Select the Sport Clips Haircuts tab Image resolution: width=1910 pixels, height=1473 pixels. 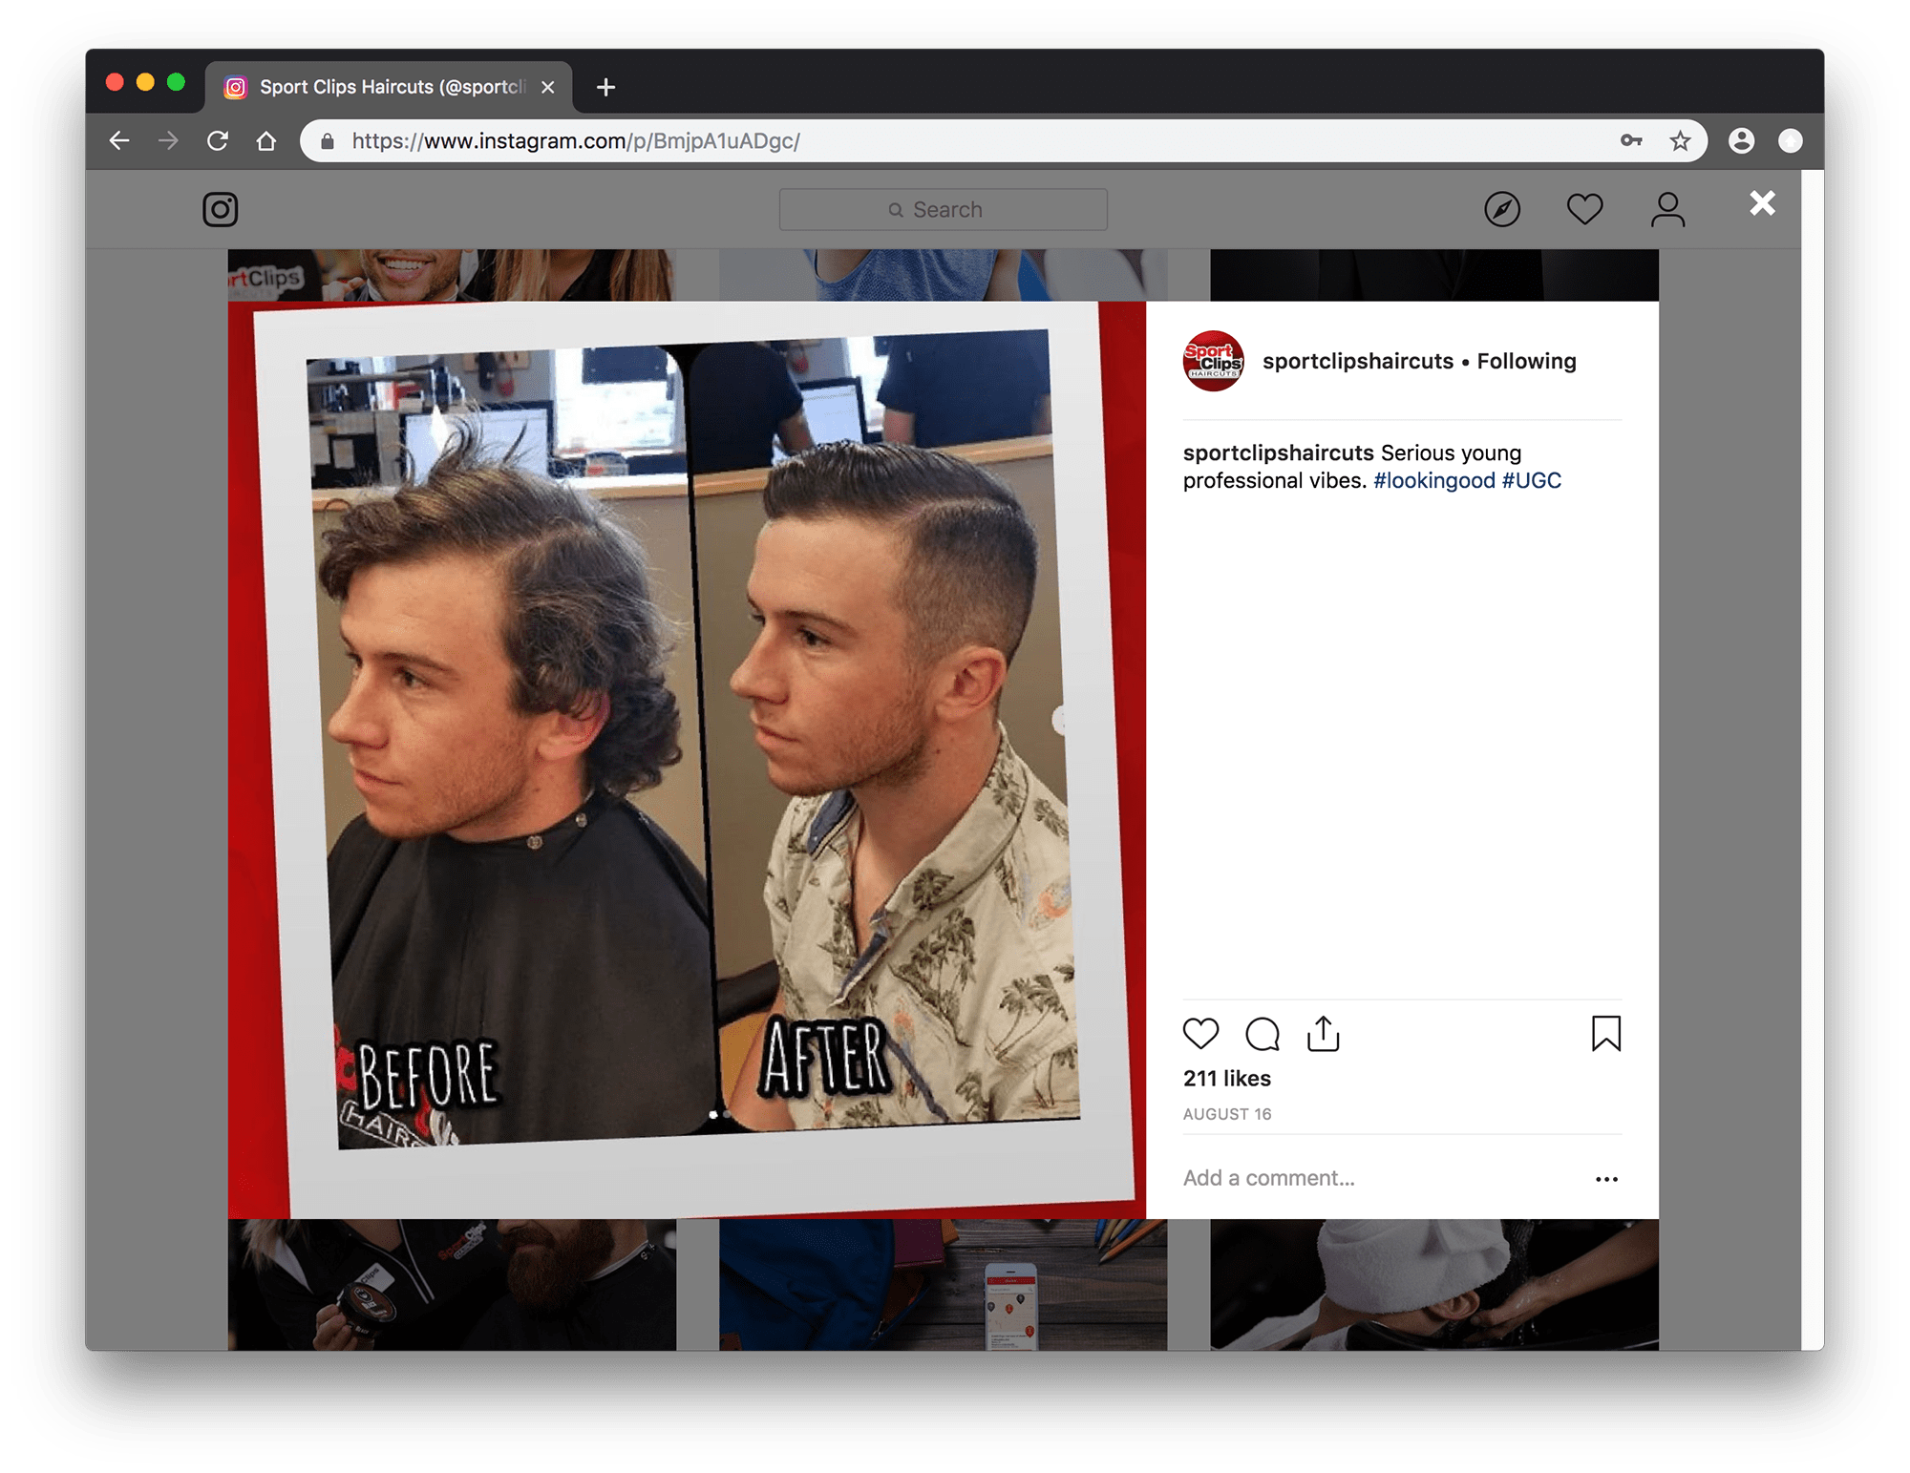pos(389,88)
